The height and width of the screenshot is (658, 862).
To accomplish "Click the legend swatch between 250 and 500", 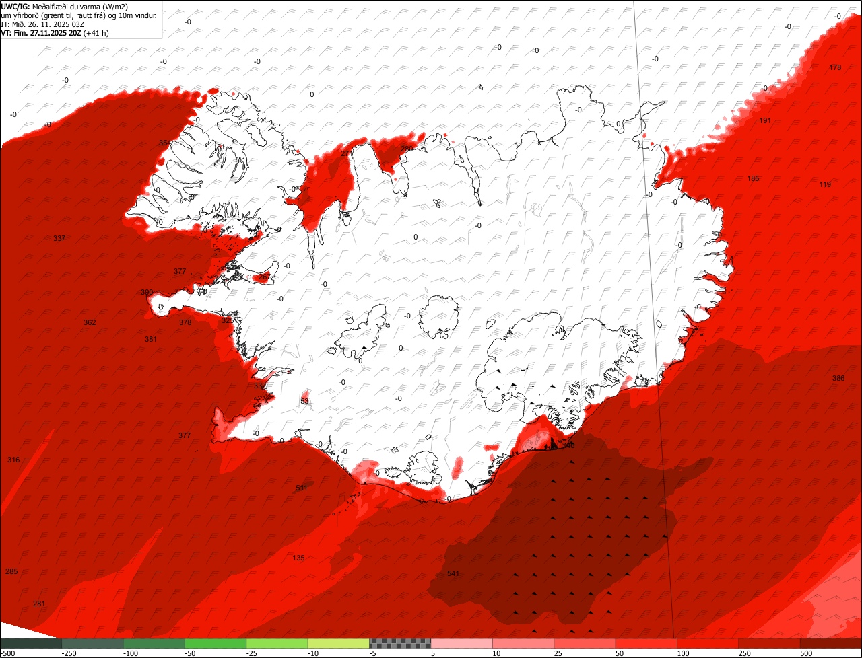I will pyautogui.click(x=770, y=643).
